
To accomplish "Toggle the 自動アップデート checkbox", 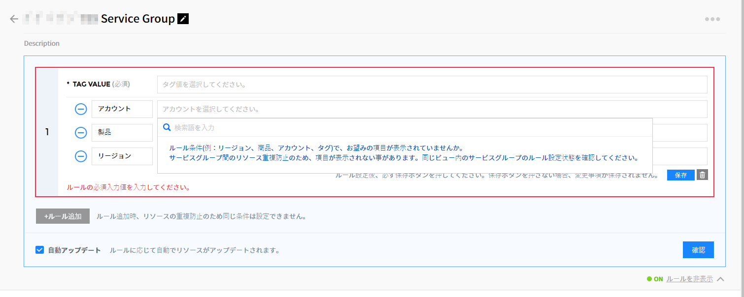I will pos(40,250).
